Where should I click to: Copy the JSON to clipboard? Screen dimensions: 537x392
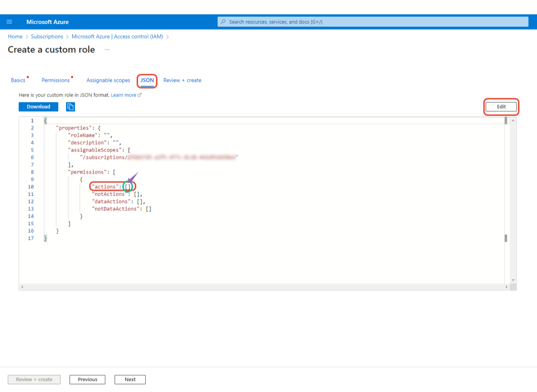(71, 107)
